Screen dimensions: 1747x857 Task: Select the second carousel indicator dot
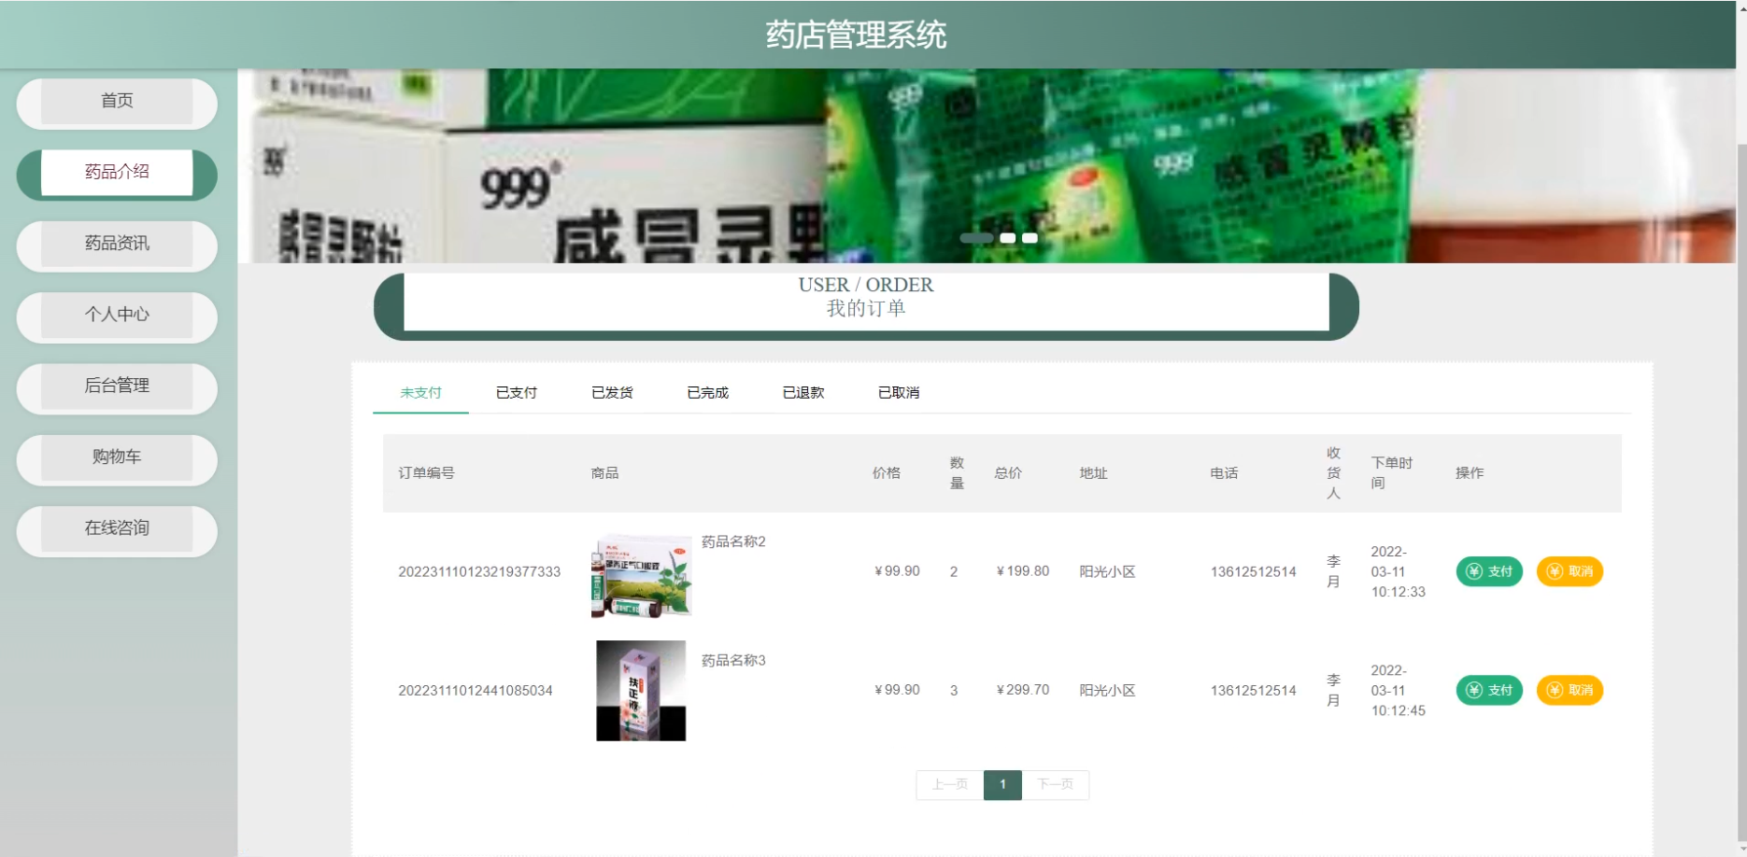click(x=1008, y=238)
